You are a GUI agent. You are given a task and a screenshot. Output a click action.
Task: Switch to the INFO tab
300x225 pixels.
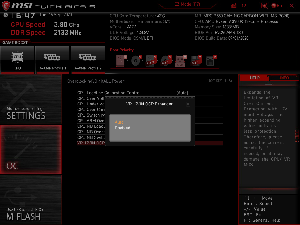point(284,78)
